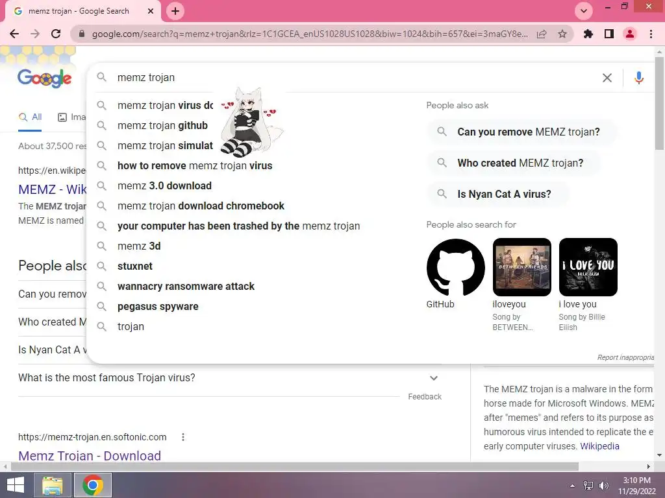The height and width of the screenshot is (498, 665).
Task: Open File Explorer from the taskbar
Action: 53,485
